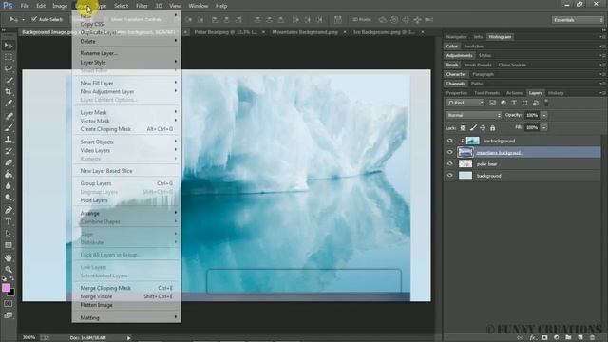Click the pink foreground color swatch

click(x=6, y=287)
